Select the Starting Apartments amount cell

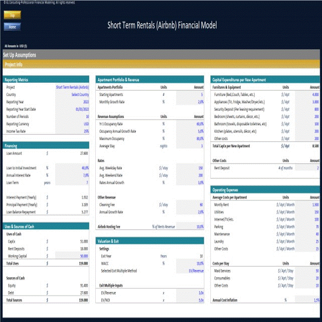(190, 94)
